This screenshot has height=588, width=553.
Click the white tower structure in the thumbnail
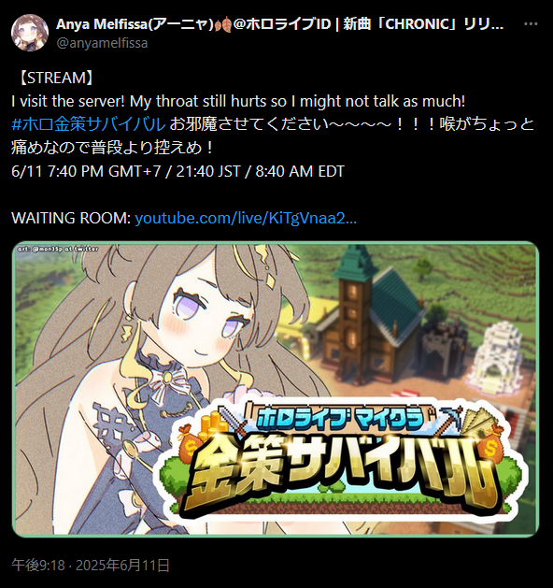point(496,354)
